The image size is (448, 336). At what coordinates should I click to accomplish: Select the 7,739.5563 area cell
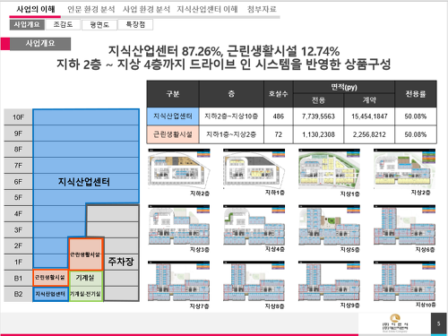pos(318,116)
